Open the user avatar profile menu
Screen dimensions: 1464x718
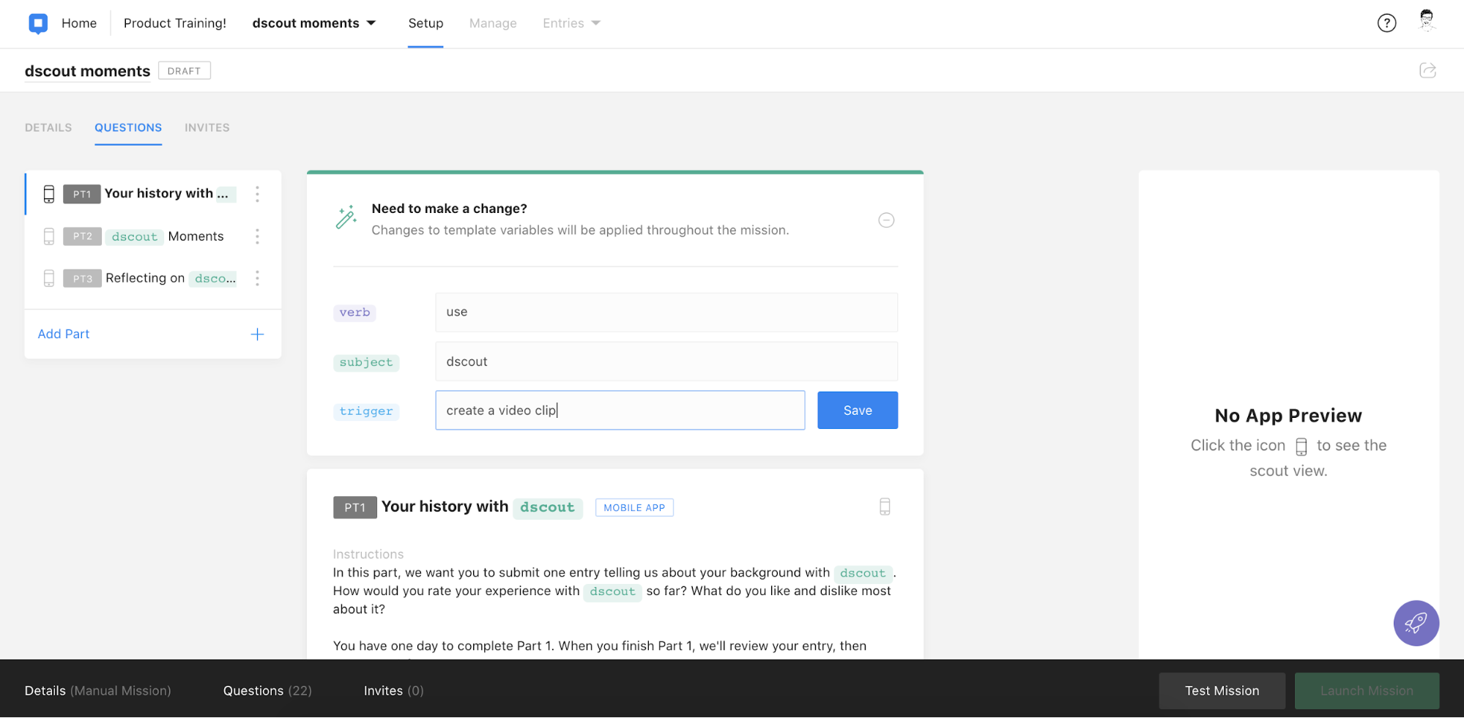click(x=1426, y=20)
